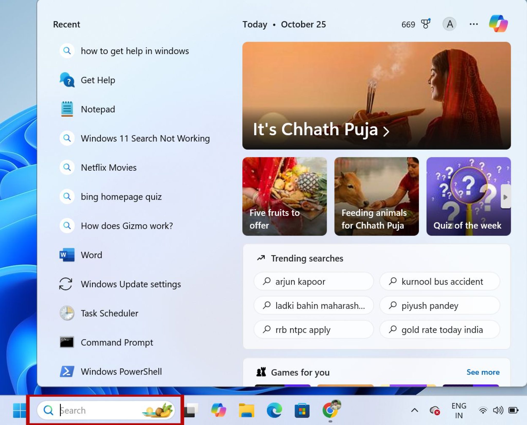Image resolution: width=527 pixels, height=425 pixels.
Task: Open Task Scheduler
Action: tap(109, 313)
